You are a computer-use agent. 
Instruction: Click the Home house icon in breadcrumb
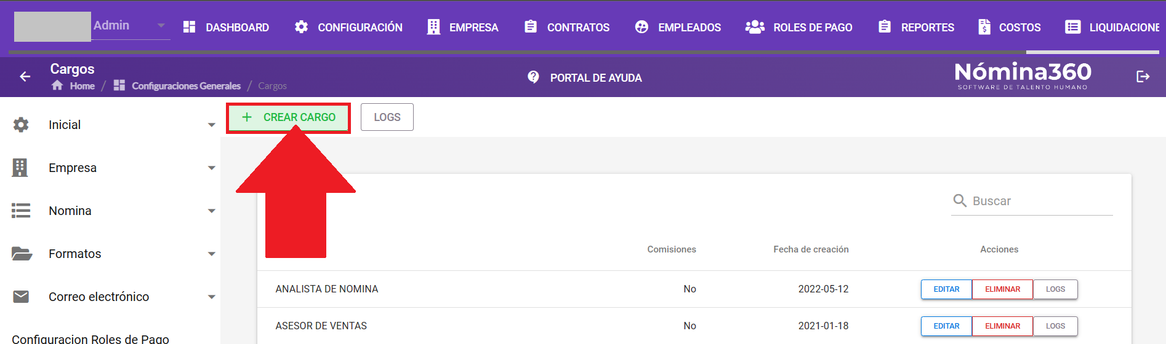pyautogui.click(x=57, y=85)
